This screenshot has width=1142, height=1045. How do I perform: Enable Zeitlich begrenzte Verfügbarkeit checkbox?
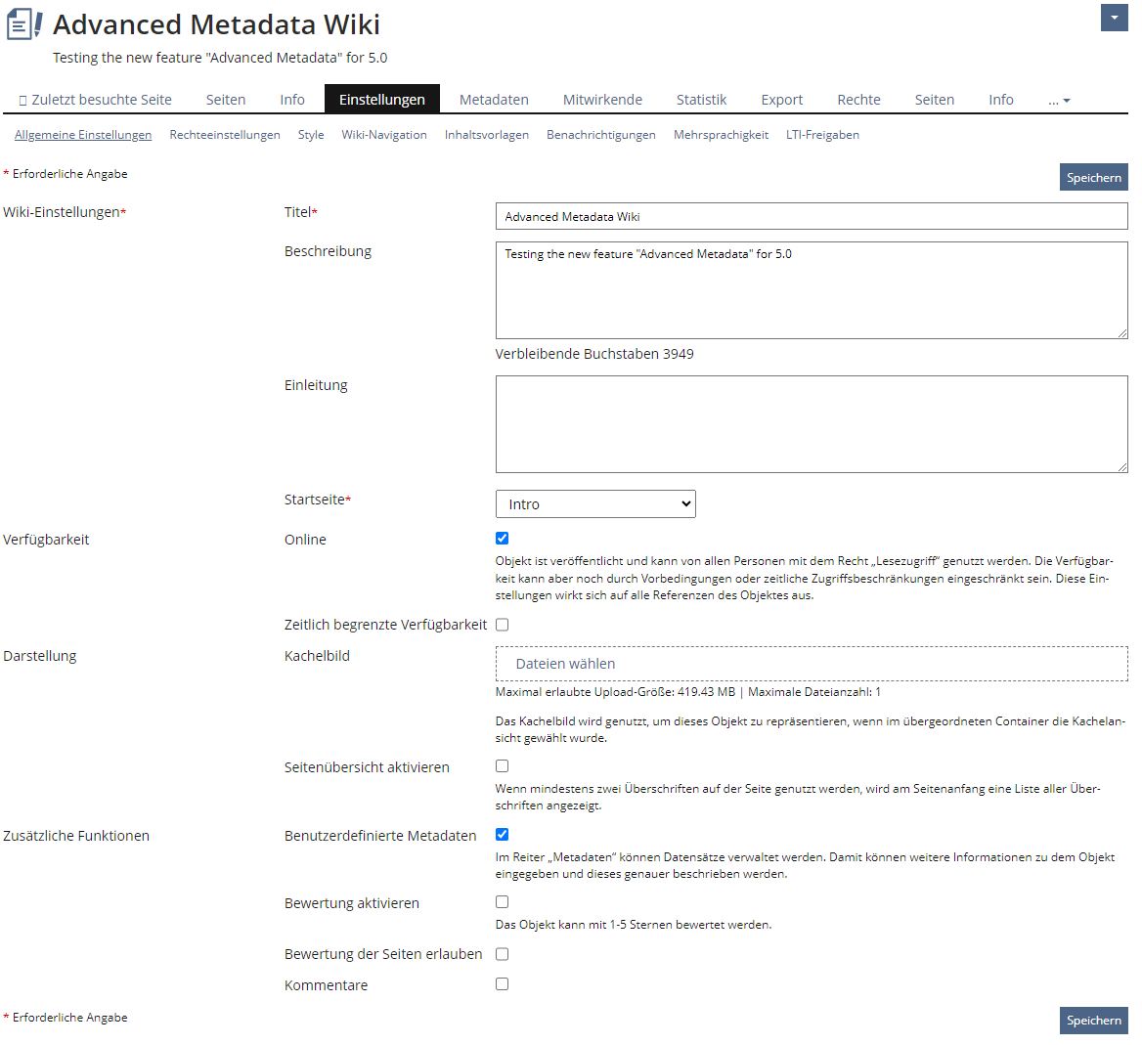503,625
